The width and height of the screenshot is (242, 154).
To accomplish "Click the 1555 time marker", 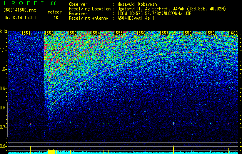I will click(x=118, y=33).
